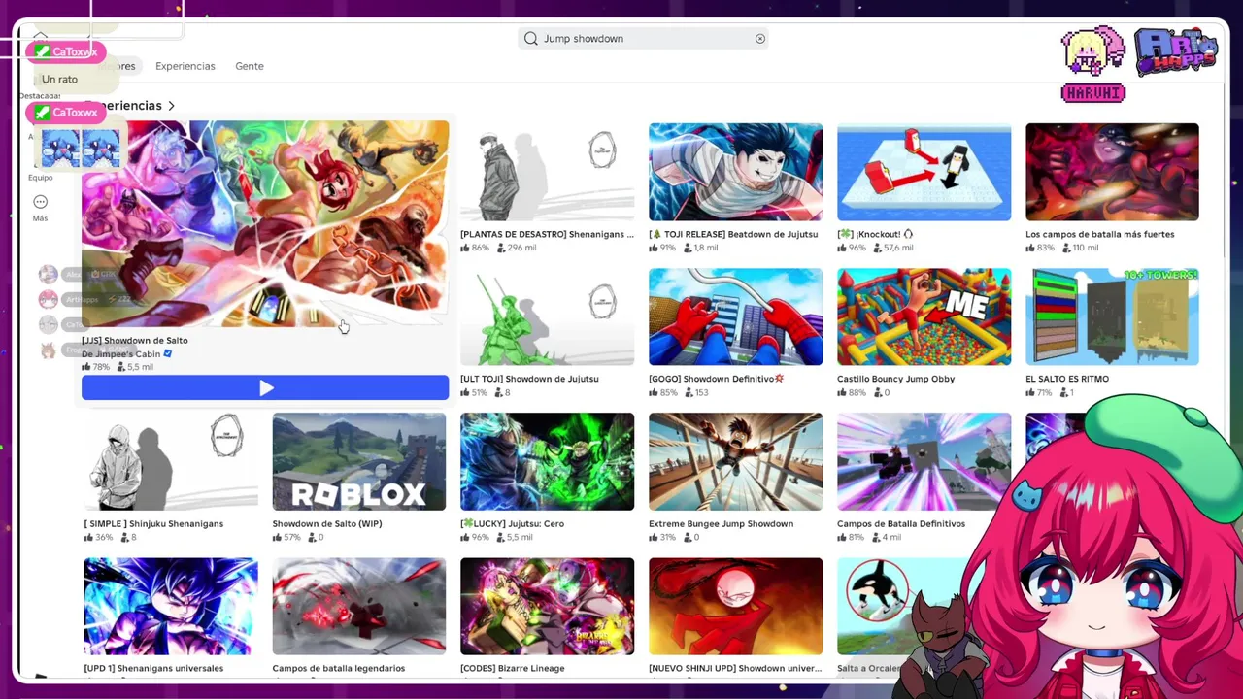Click the search field containing Jump showdown
The height and width of the screenshot is (699, 1243).
pos(643,39)
